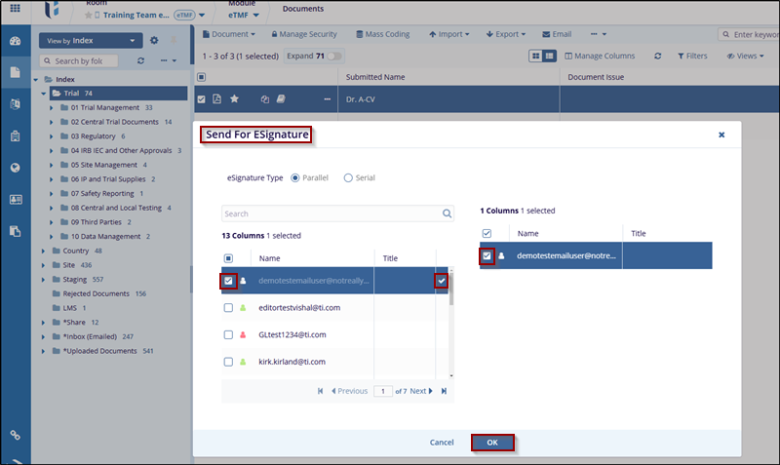Click the globe icon in left sidebar

pyautogui.click(x=15, y=168)
